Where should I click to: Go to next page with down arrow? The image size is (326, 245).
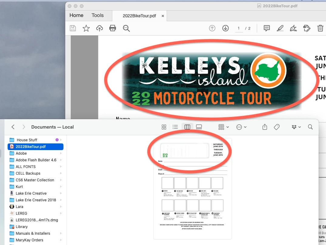tap(225, 28)
